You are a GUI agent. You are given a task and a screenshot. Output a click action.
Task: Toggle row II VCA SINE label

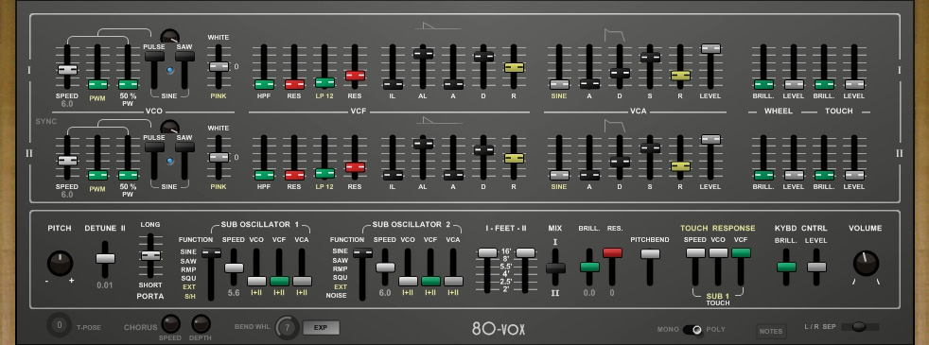click(x=559, y=186)
